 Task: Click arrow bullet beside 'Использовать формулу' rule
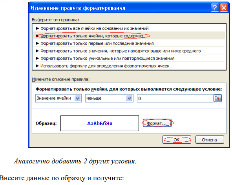point(37,66)
